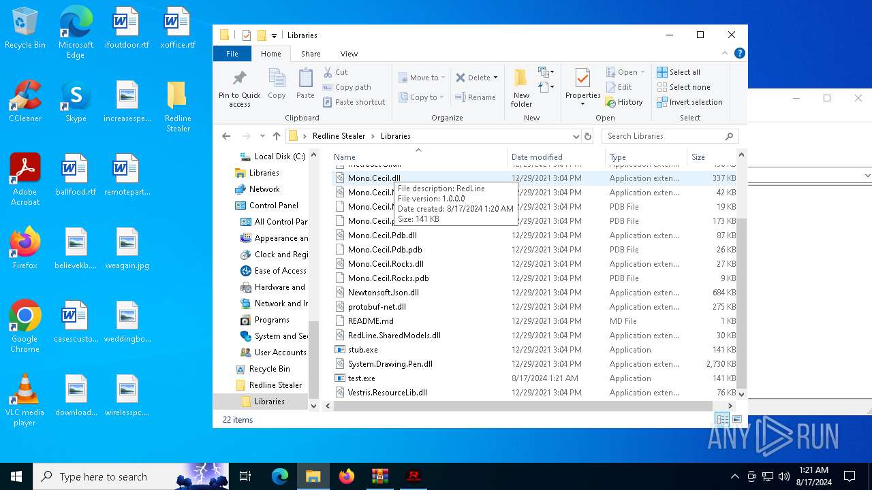Open Quick Access Toolbar customize dropdown
872x490 pixels.
point(274,35)
